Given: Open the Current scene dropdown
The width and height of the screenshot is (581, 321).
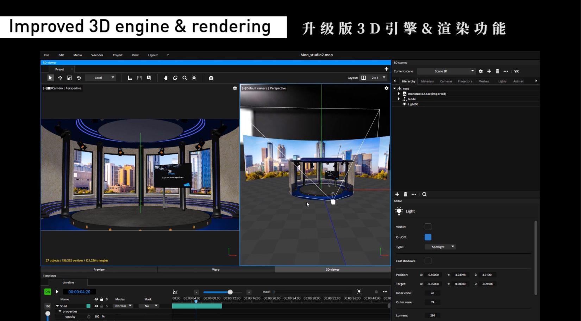Looking at the screenshot, I should coord(446,71).
